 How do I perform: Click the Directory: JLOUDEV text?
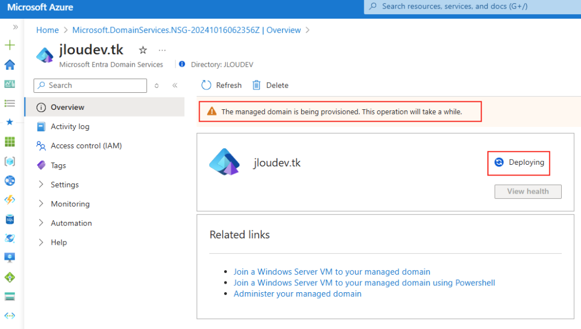(x=222, y=65)
